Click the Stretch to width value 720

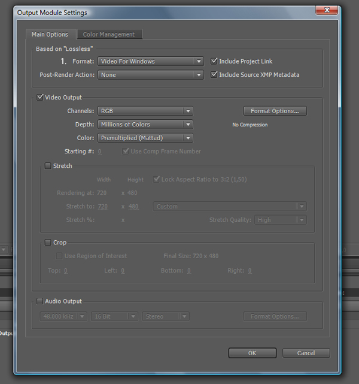103,207
